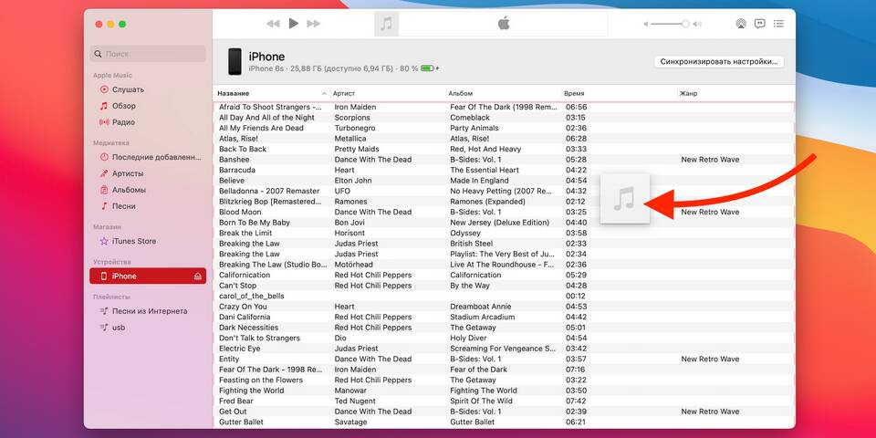Image resolution: width=876 pixels, height=438 pixels.
Task: Select song Don't Talk to Strangers
Action: [x=259, y=338]
